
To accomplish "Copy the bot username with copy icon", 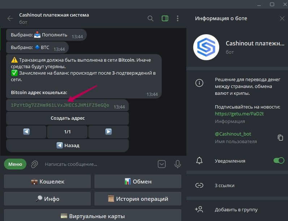I will 280,137.
